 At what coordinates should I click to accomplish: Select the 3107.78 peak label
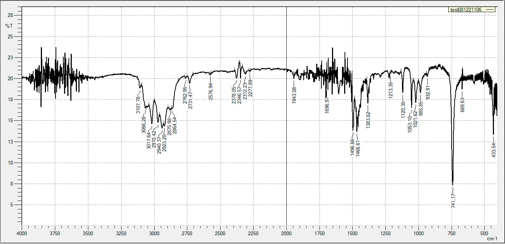[x=138, y=105]
